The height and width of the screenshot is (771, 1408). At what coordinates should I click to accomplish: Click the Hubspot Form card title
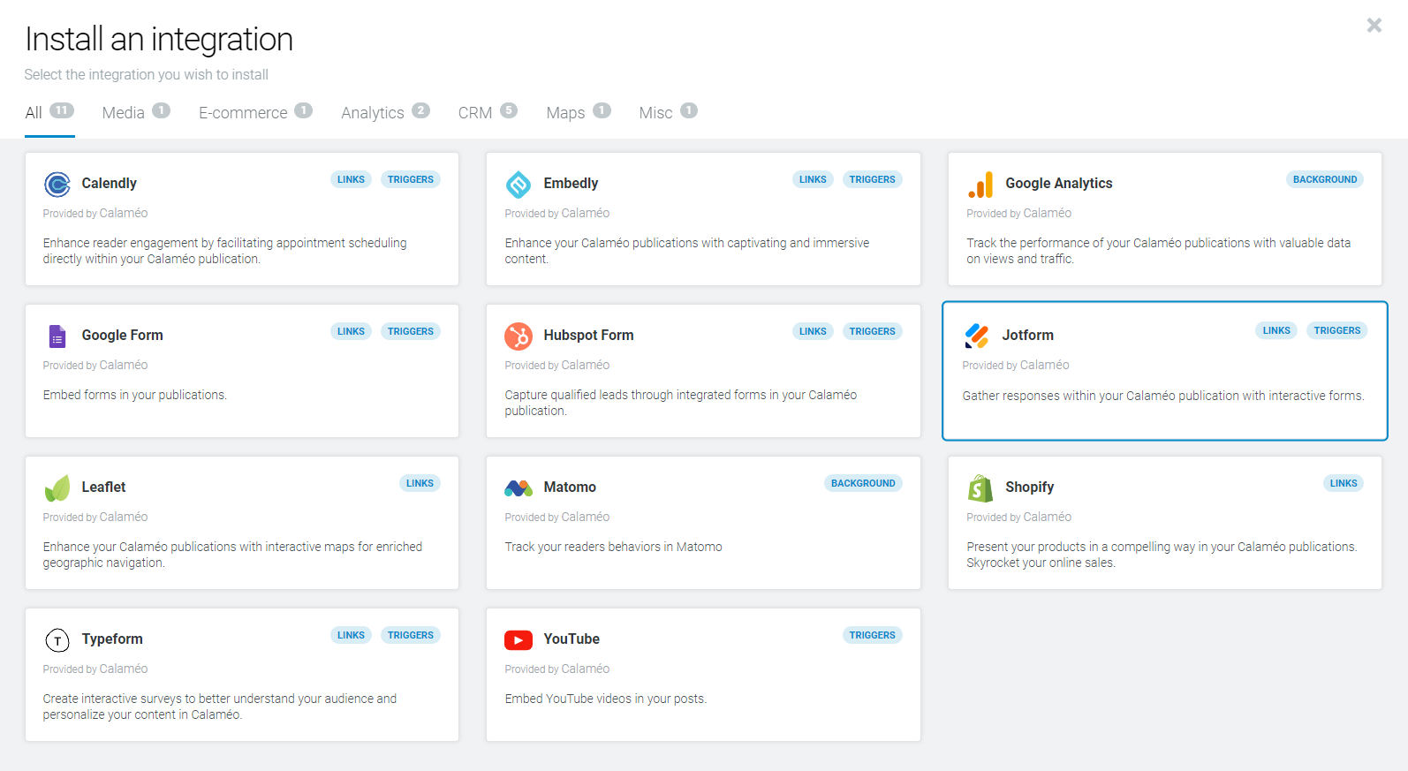[588, 335]
